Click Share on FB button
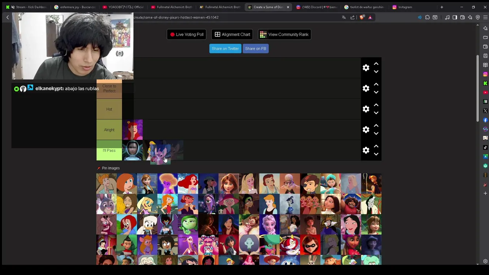Image resolution: width=489 pixels, height=275 pixels. pos(256,49)
